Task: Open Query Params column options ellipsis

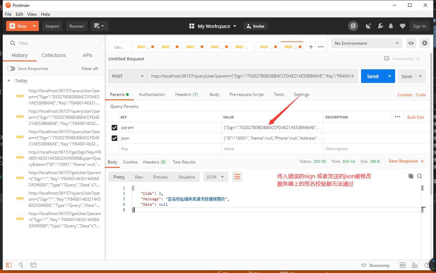Action: click(398, 117)
